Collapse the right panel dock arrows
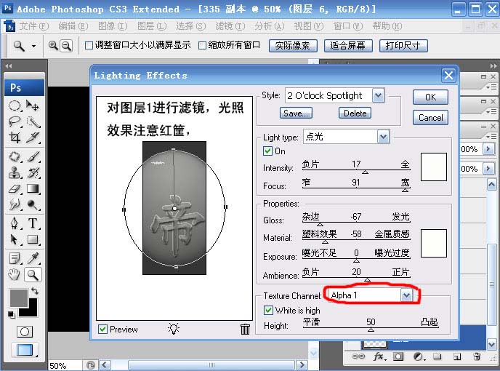Viewport: 500px width, 371px height. (493, 66)
